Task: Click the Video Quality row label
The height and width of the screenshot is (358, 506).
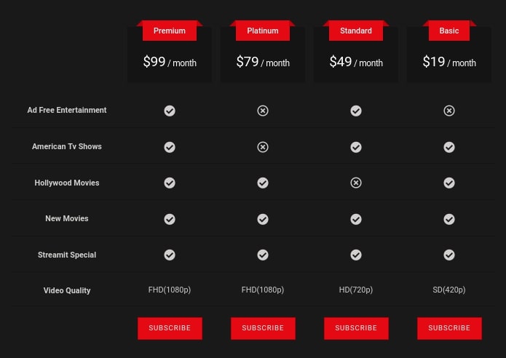Action: click(67, 290)
